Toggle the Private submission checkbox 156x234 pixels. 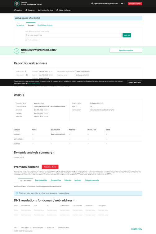click(26, 40)
